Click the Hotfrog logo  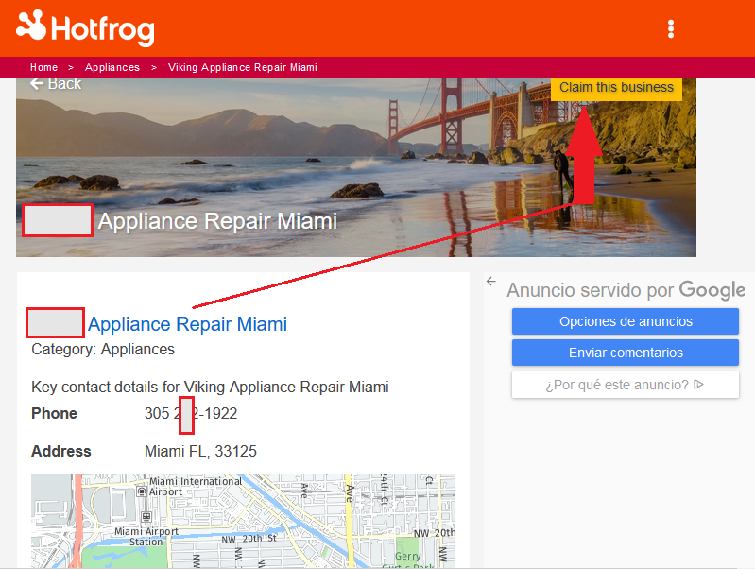(85, 28)
